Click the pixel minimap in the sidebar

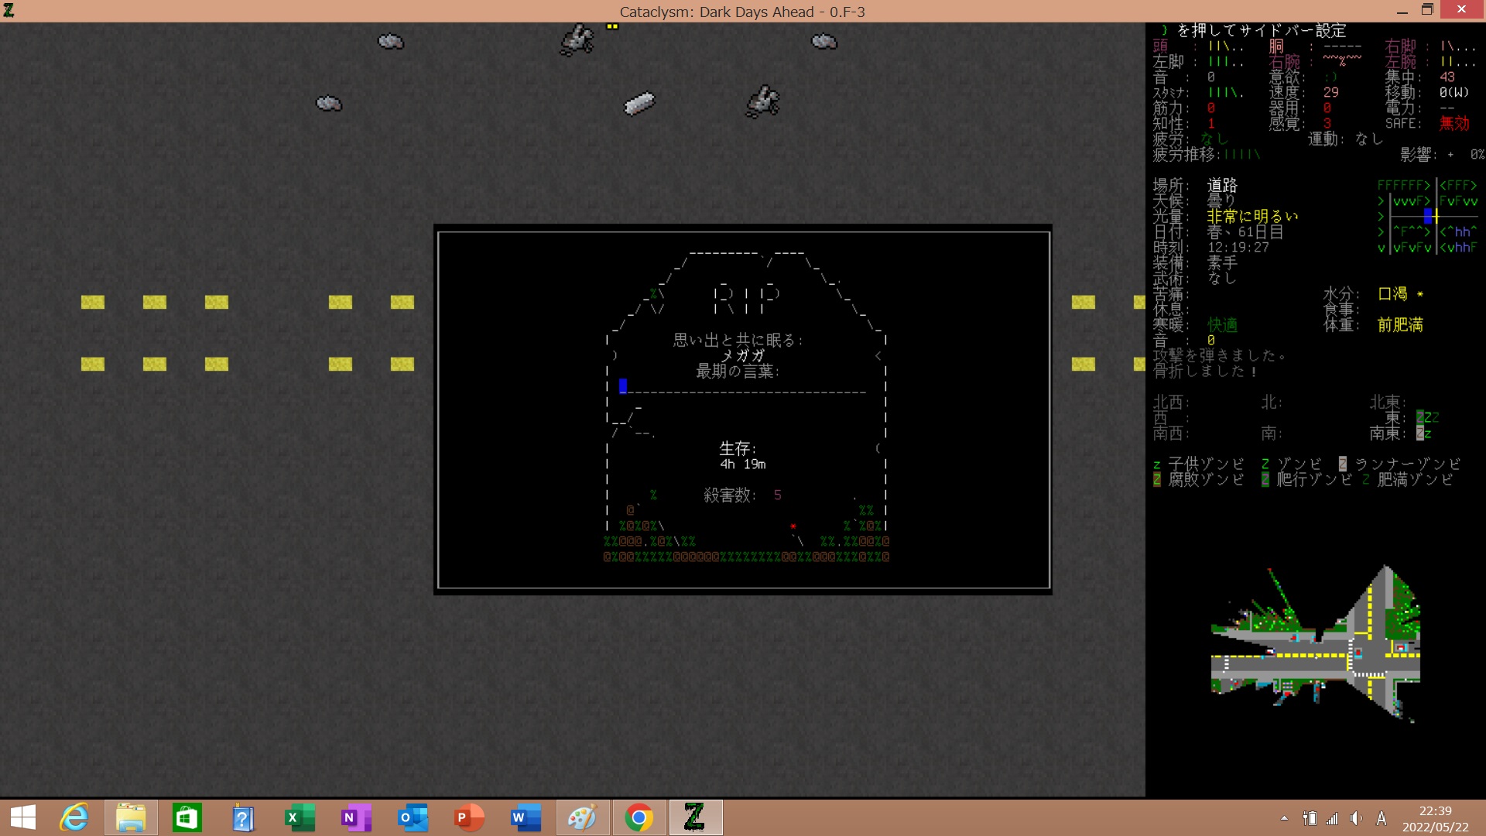(1316, 644)
